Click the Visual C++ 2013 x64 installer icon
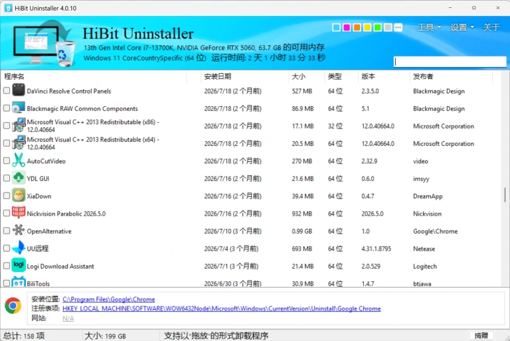 [x=19, y=143]
